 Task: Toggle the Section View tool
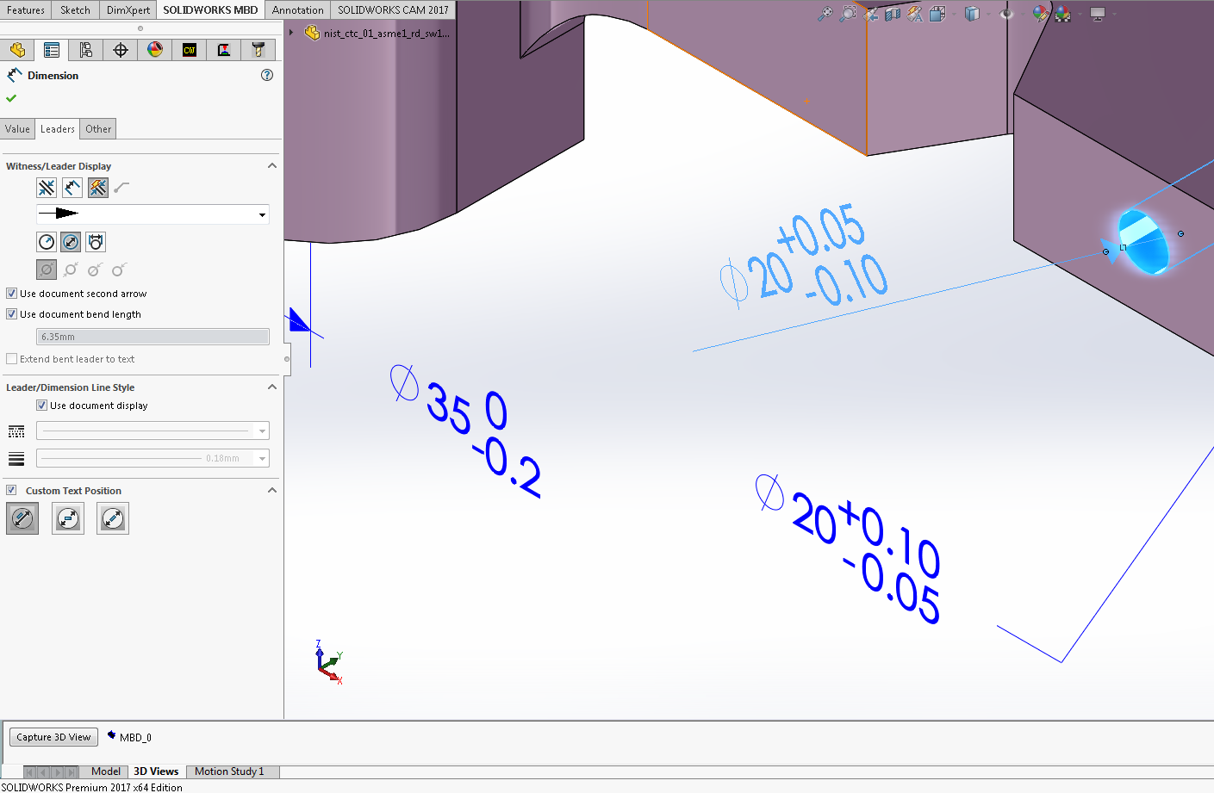click(x=893, y=14)
